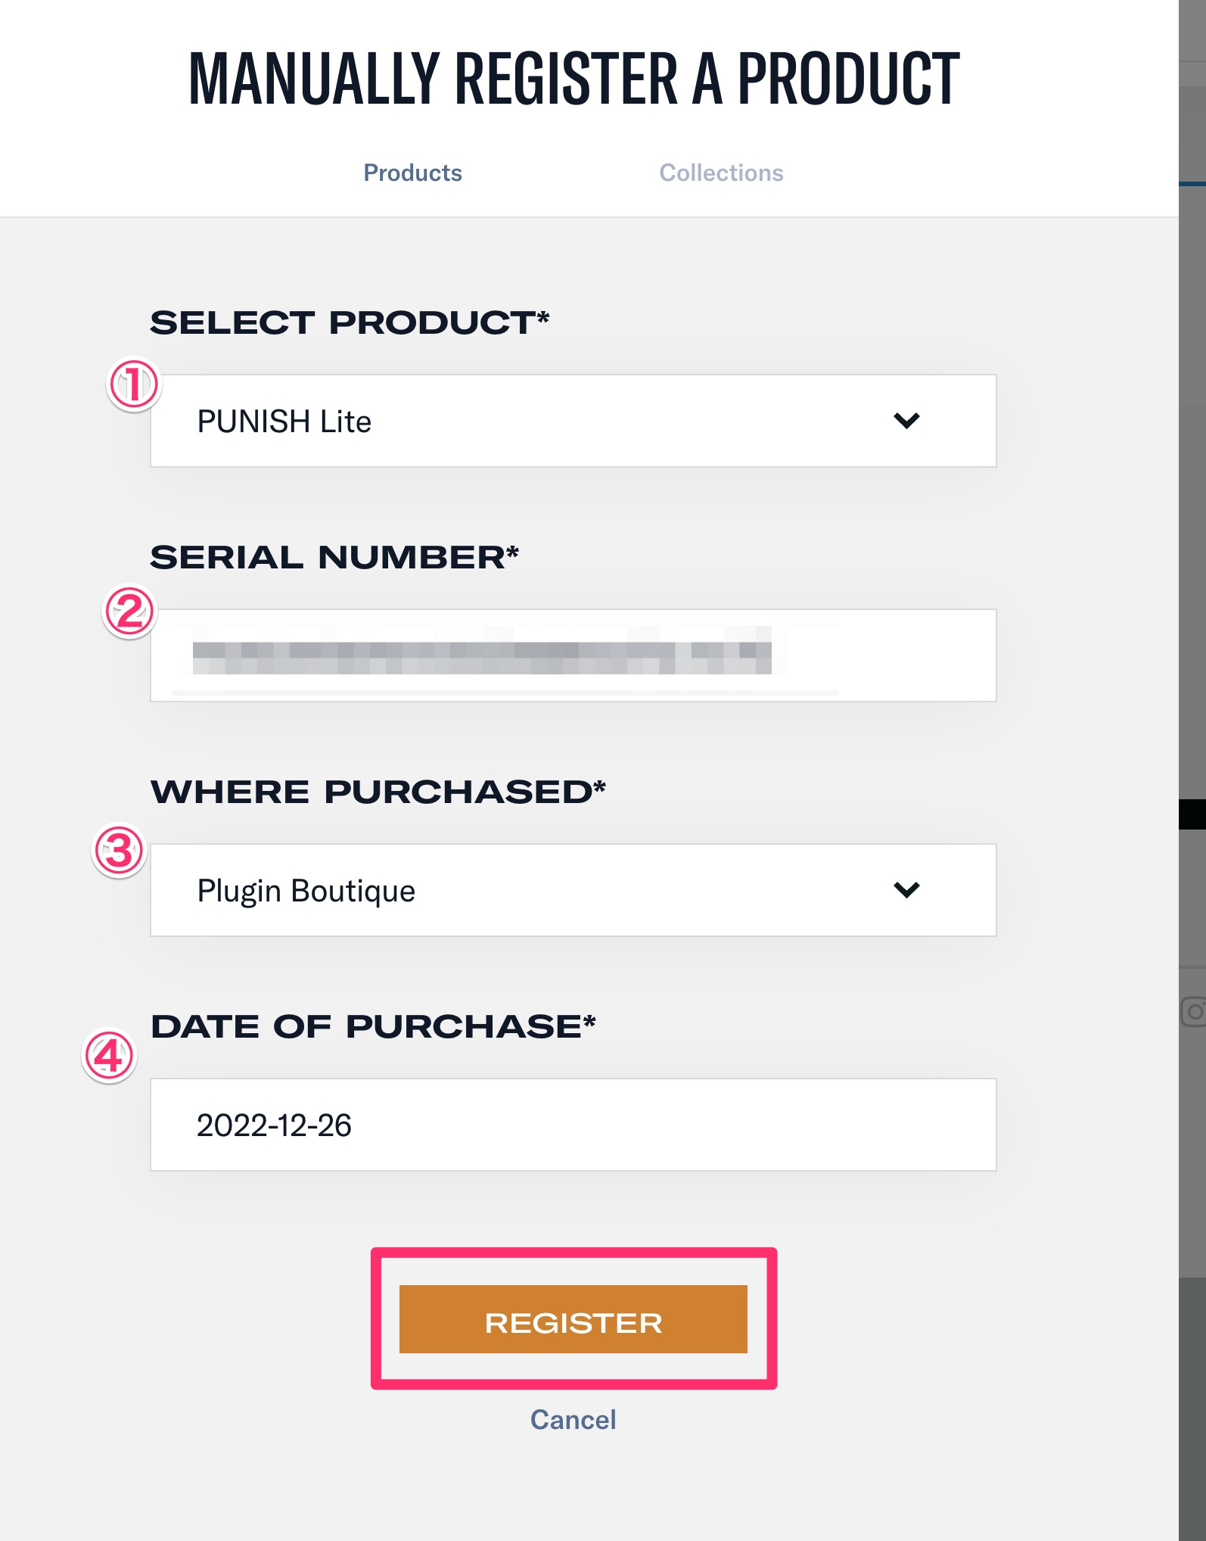Click the circled number 3 marker
Image resolution: width=1206 pixels, height=1541 pixels.
[x=119, y=850]
